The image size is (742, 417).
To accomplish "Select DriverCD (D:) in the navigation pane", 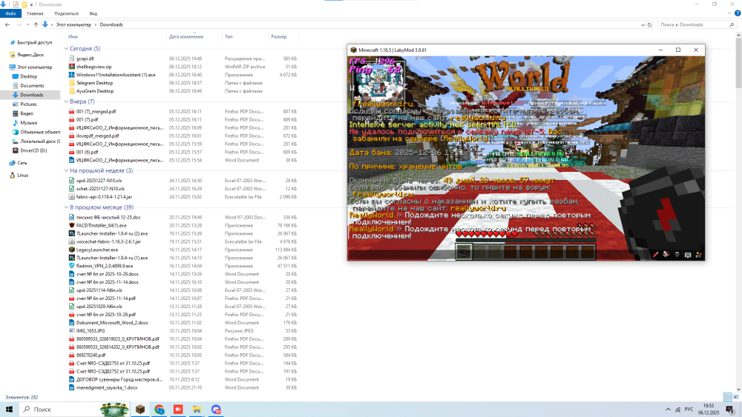I will (33, 150).
